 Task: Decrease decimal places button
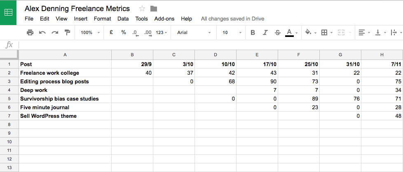(x=136, y=33)
